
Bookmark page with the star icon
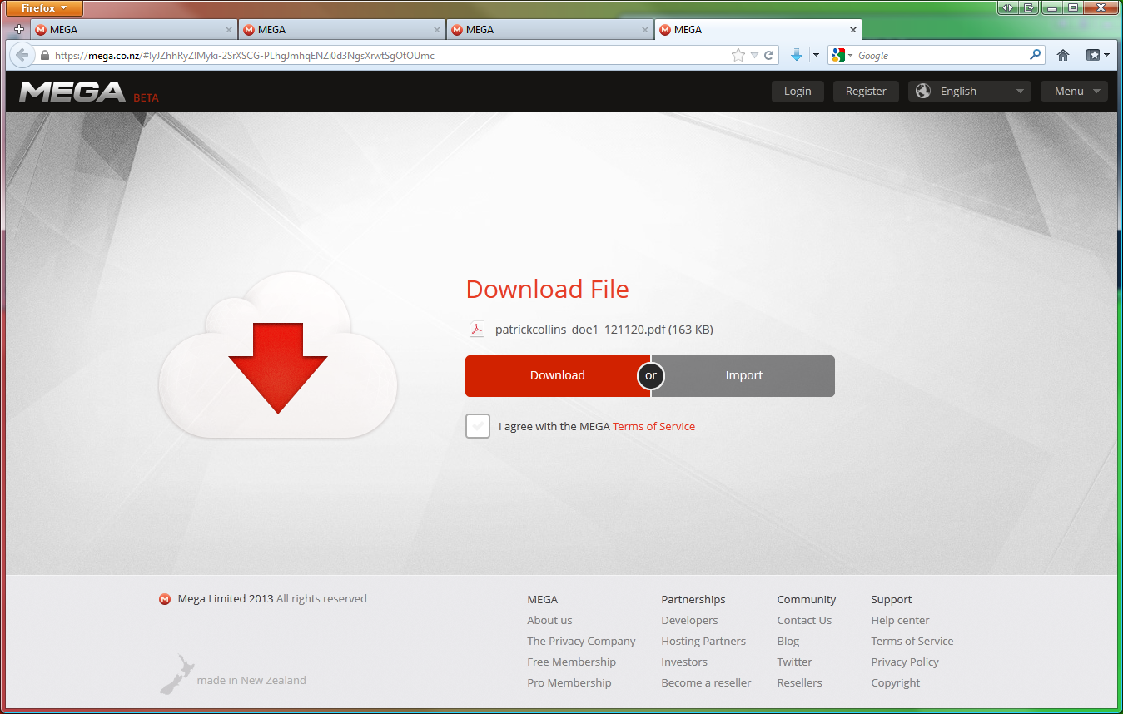738,56
